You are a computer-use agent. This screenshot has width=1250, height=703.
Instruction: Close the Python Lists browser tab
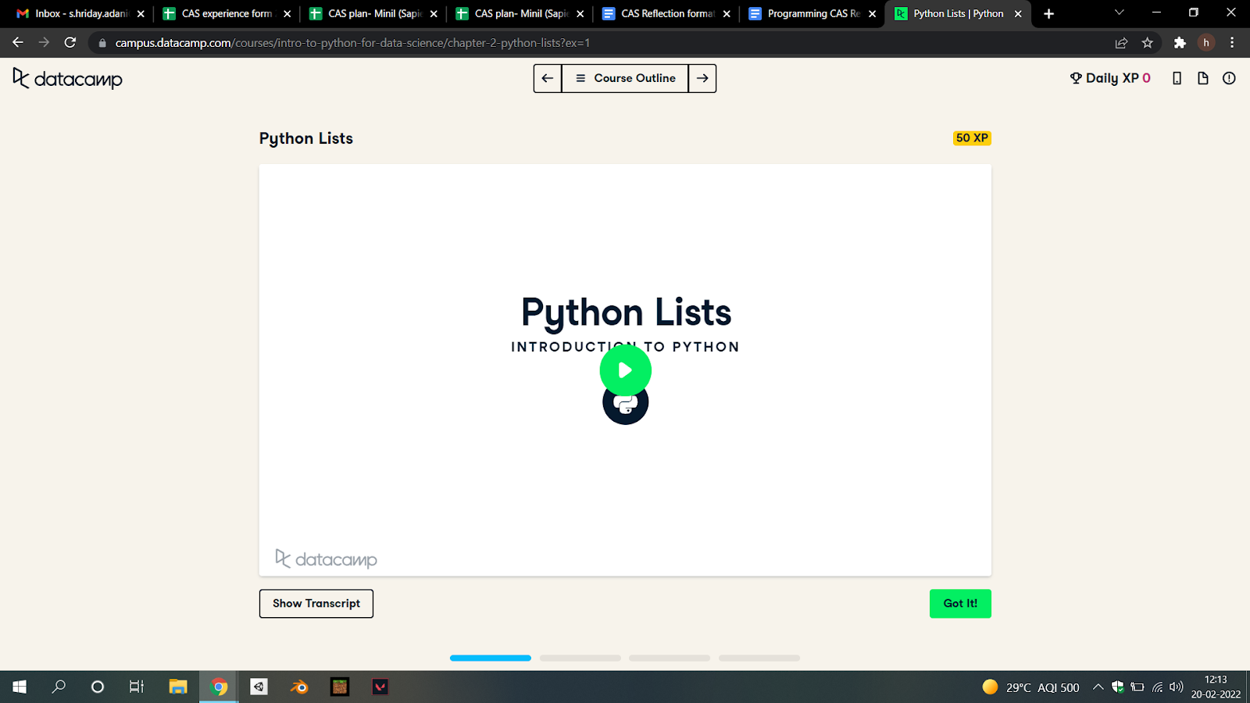click(x=1018, y=14)
